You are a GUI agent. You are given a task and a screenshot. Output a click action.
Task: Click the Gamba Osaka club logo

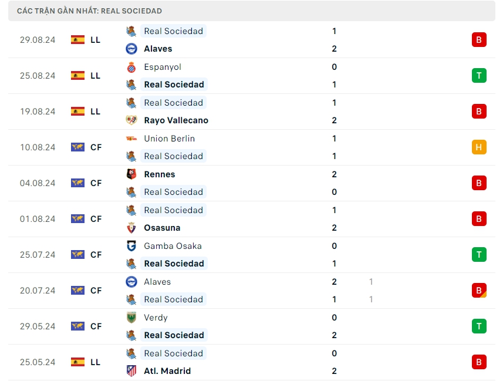[131, 246]
